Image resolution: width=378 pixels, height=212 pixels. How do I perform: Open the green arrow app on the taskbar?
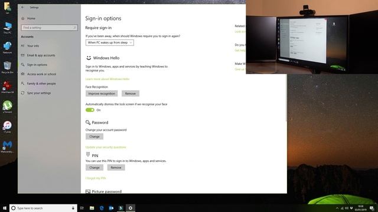point(120,208)
